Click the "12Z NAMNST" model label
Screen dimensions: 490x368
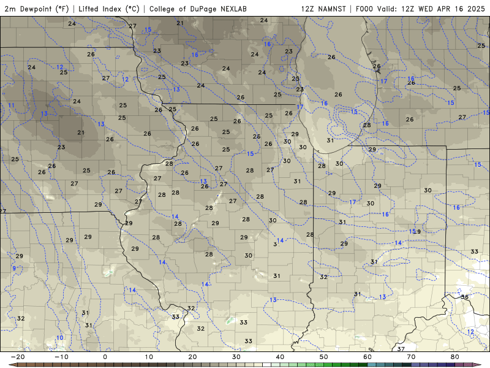click(x=323, y=9)
